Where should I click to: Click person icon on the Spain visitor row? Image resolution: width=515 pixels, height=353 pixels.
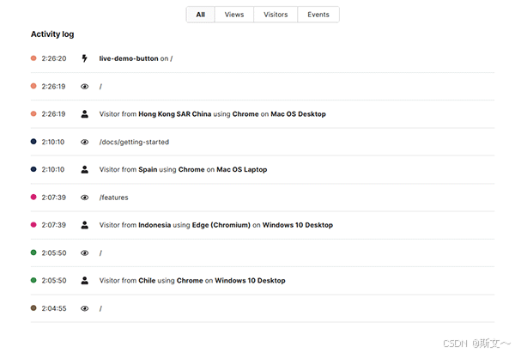tap(85, 169)
